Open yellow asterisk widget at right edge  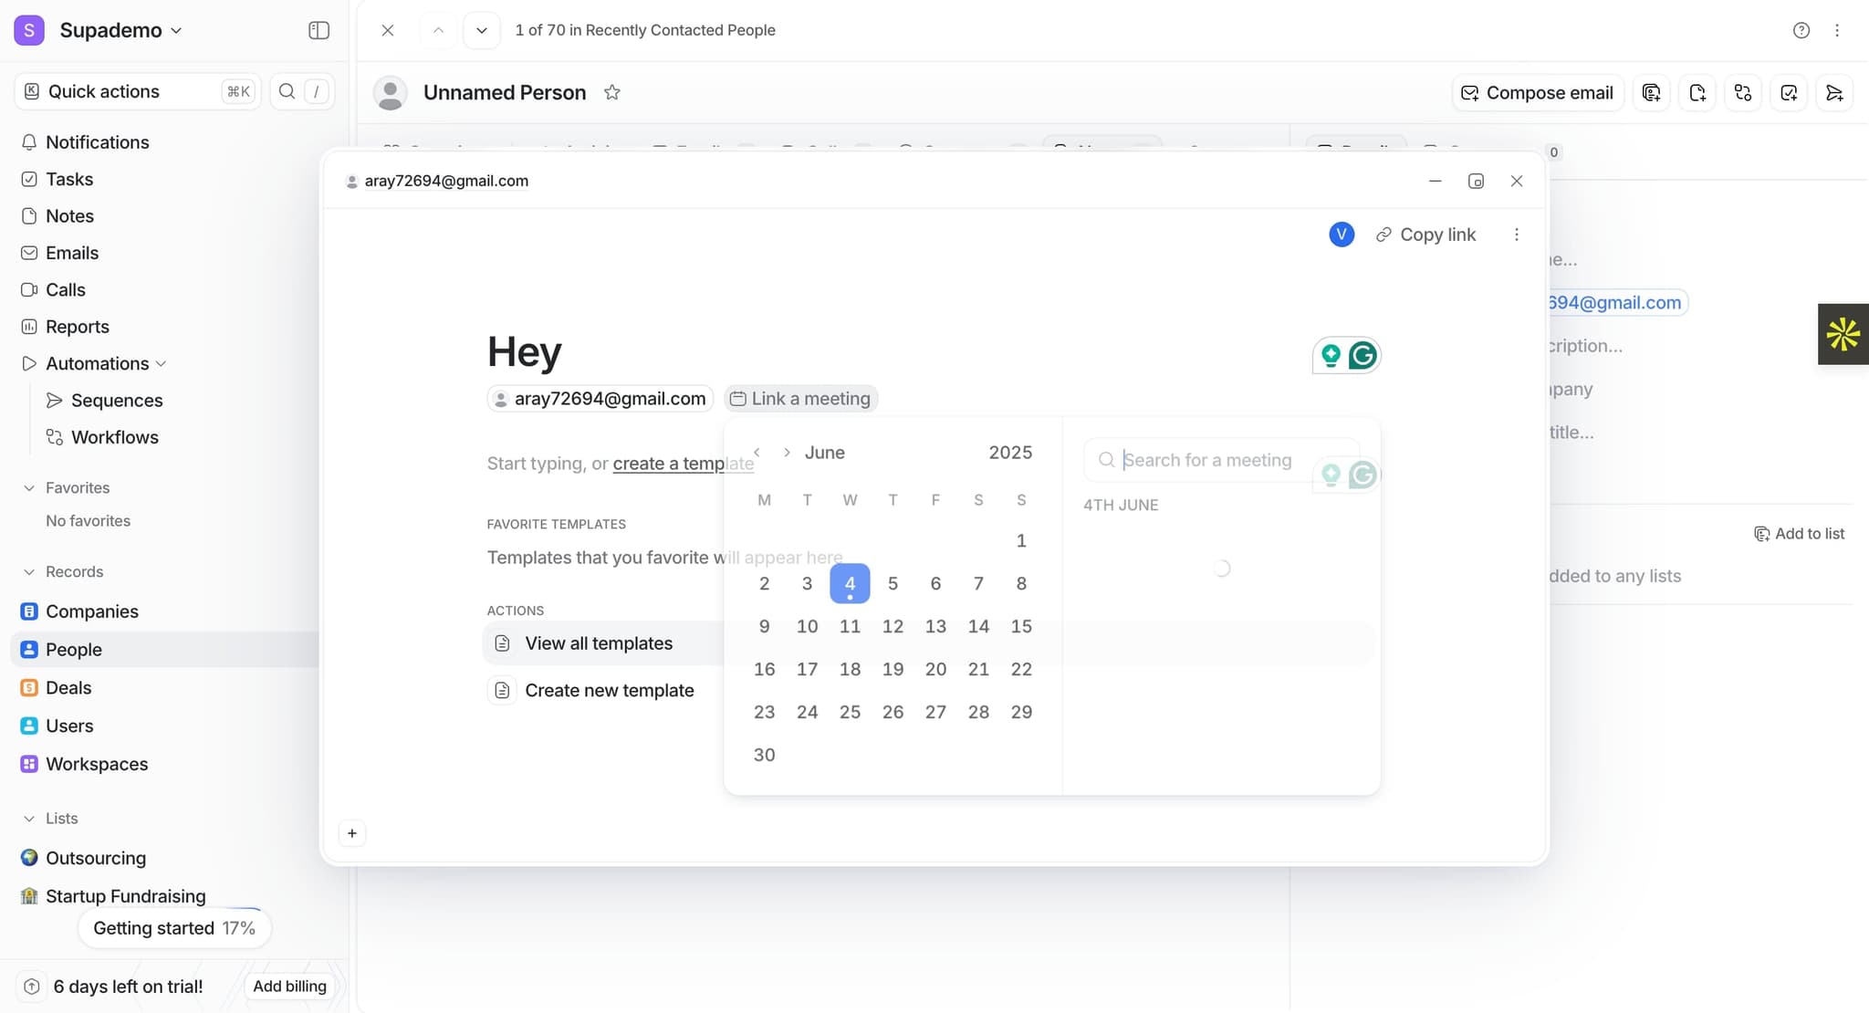(1843, 334)
